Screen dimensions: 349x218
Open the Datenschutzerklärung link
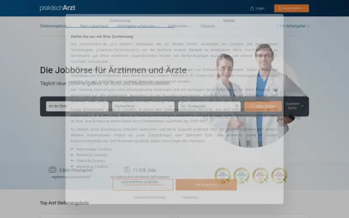[149, 197]
